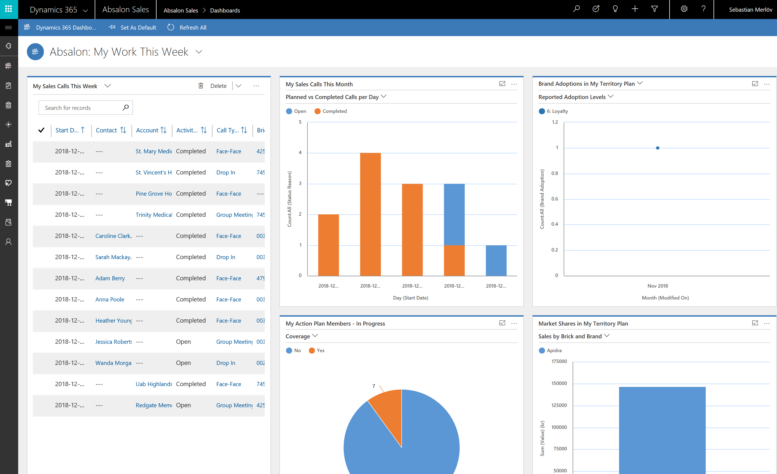Toggle the hamburger sidebar menu

coord(9,27)
